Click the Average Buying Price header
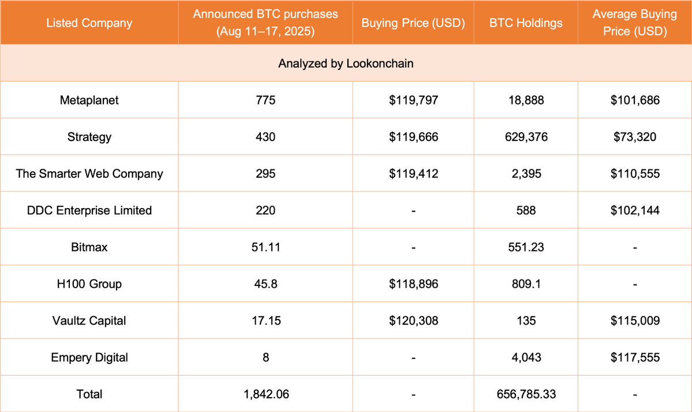Viewport: 692px width, 412px height. coord(635,23)
